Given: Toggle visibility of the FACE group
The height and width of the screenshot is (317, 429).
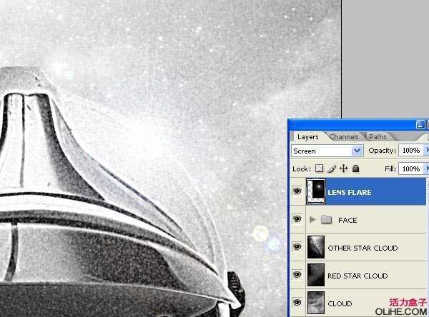Looking at the screenshot, I should pyautogui.click(x=297, y=220).
